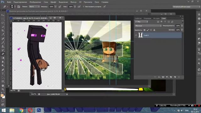
Task: Add a layer mask button
Action: pos(163,77)
